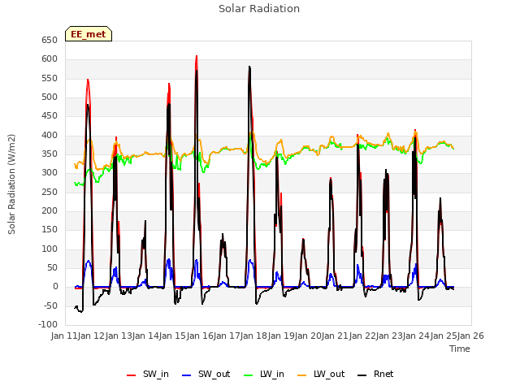
Task: Select the SW_in legend label
Action: 156,374
